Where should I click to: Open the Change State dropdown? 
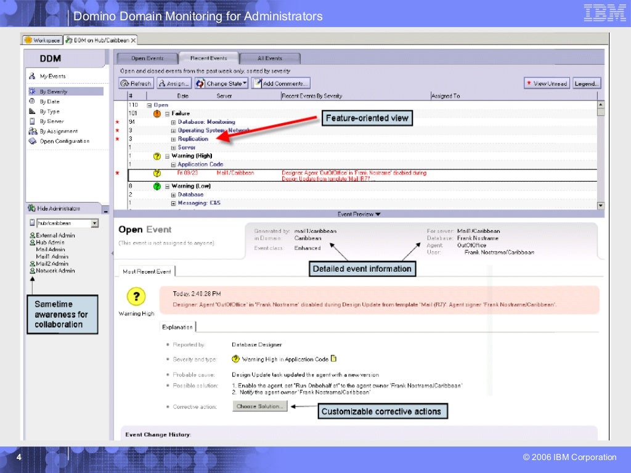pos(221,83)
